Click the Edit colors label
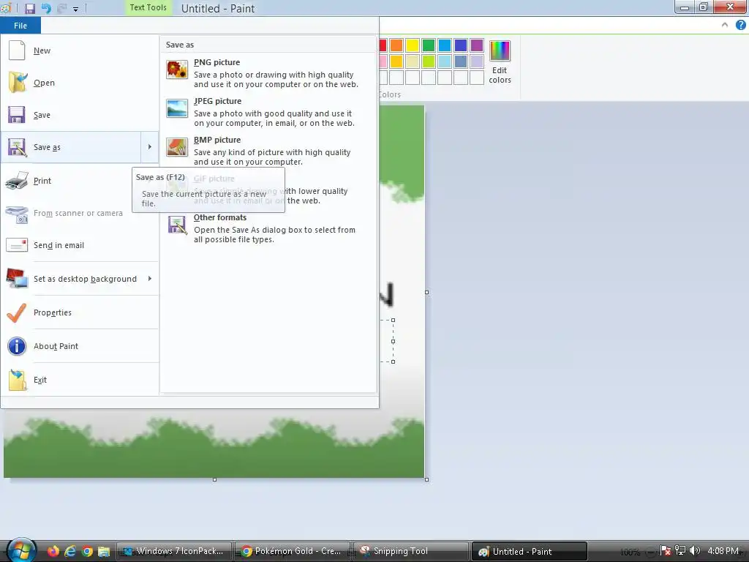The width and height of the screenshot is (749, 562). click(500, 75)
